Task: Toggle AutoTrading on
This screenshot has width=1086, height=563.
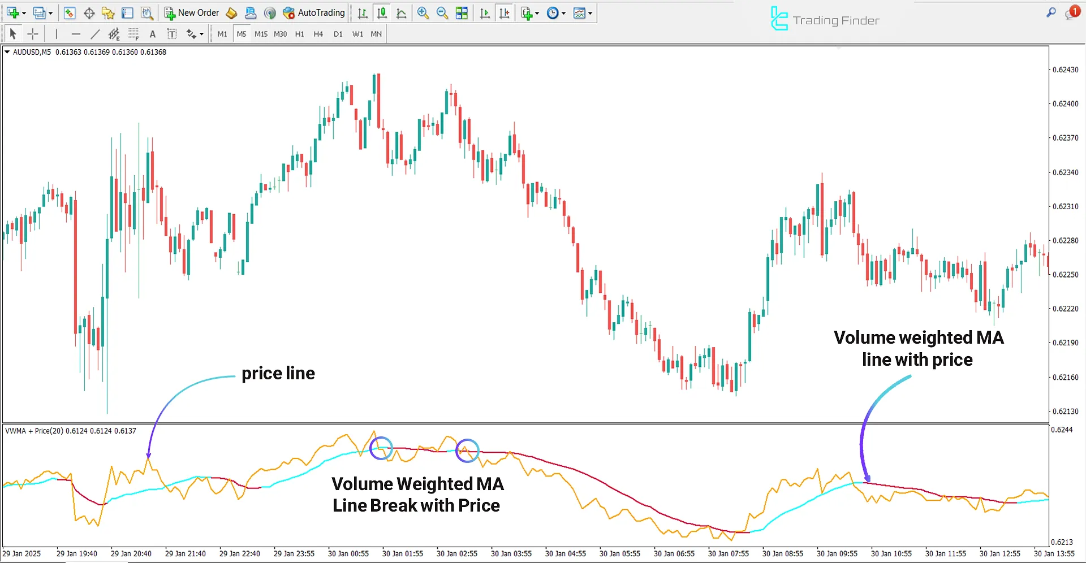Action: (x=314, y=12)
